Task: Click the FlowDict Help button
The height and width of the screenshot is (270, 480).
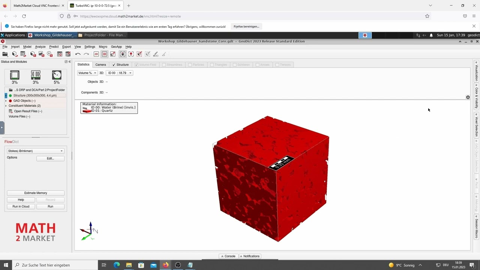Action: 21,200
